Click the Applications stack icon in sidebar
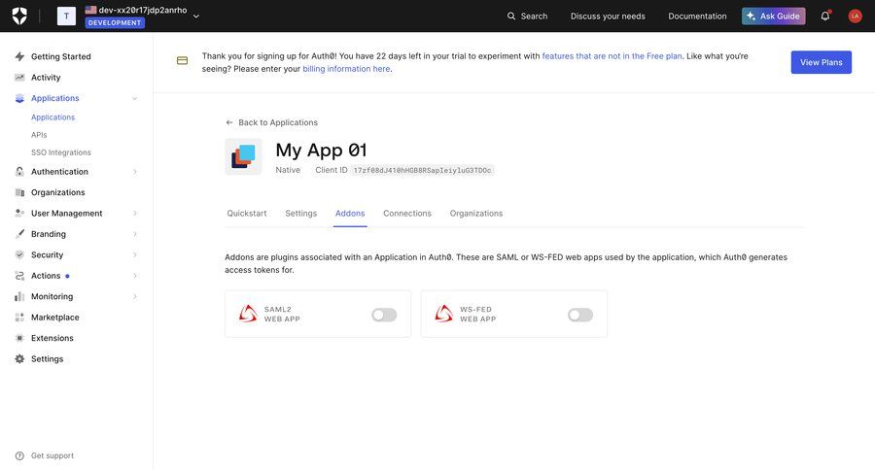This screenshot has height=470, width=875. point(19,98)
